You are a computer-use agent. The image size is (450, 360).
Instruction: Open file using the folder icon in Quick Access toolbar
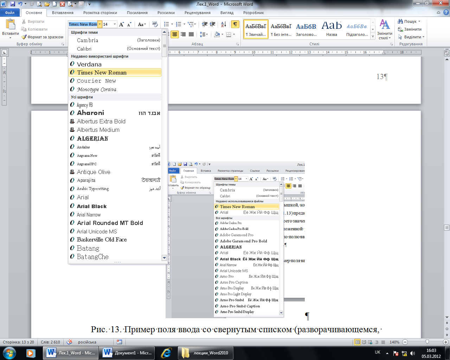coord(47,4)
